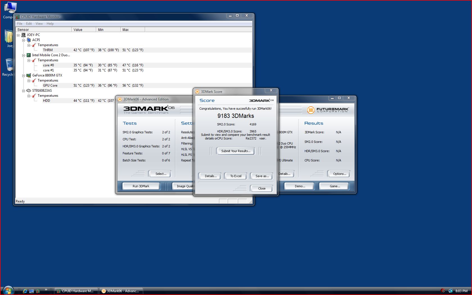
Task: Collapse the ACPI tree node
Action: coord(24,40)
